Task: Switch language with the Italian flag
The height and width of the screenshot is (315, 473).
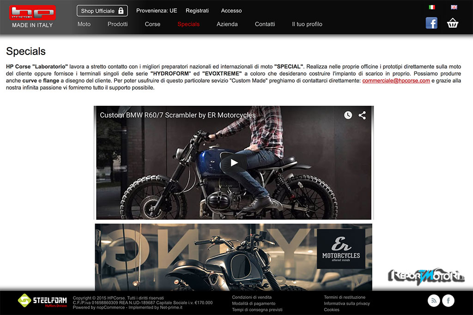Action: pyautogui.click(x=431, y=7)
